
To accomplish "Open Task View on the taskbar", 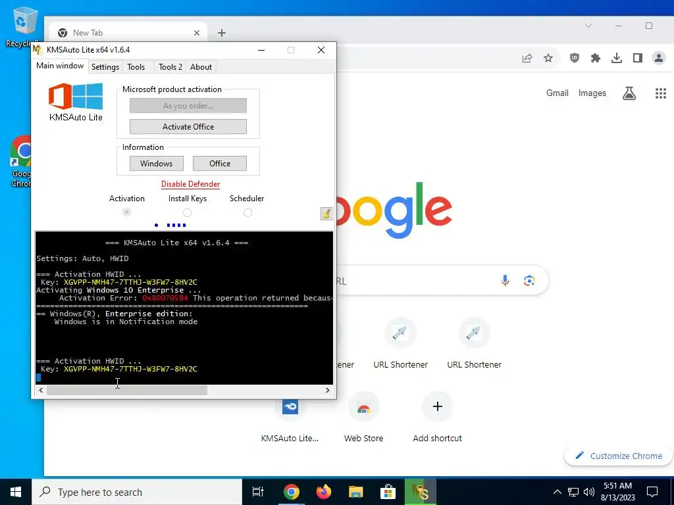I will pyautogui.click(x=258, y=492).
